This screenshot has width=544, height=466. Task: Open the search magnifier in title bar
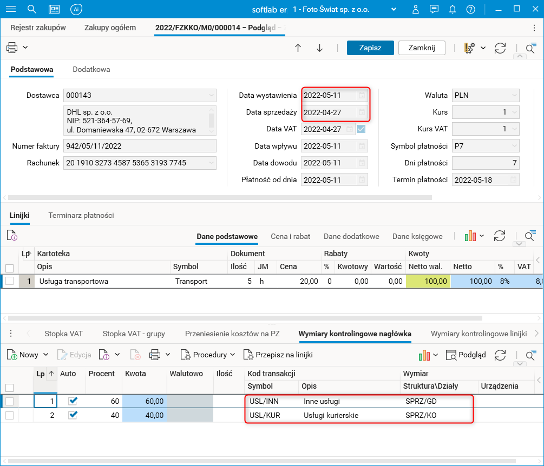pos(31,9)
